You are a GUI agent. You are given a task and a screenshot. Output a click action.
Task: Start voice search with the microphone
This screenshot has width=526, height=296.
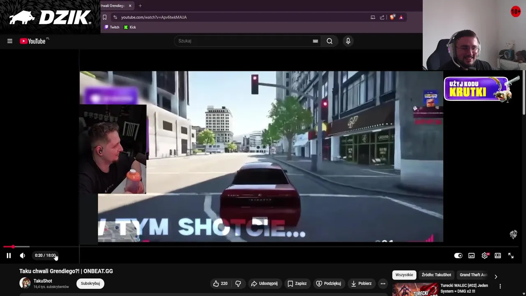(348, 41)
